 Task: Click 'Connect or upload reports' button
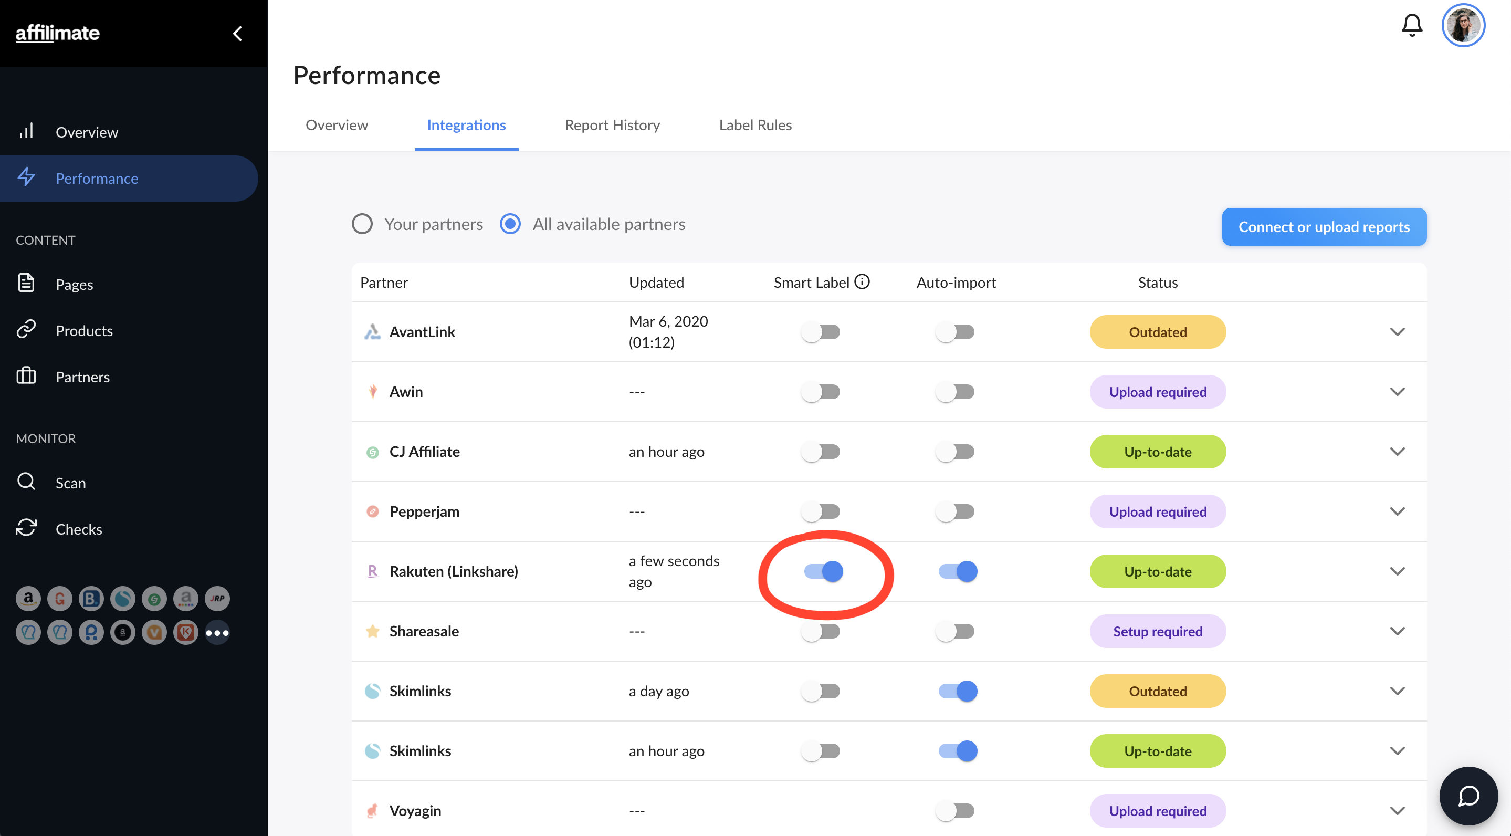point(1324,226)
